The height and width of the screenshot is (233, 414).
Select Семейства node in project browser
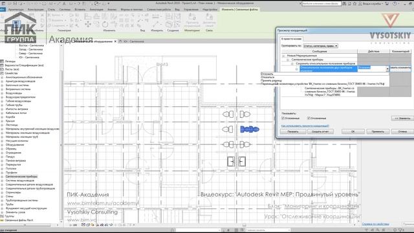pos(11,73)
